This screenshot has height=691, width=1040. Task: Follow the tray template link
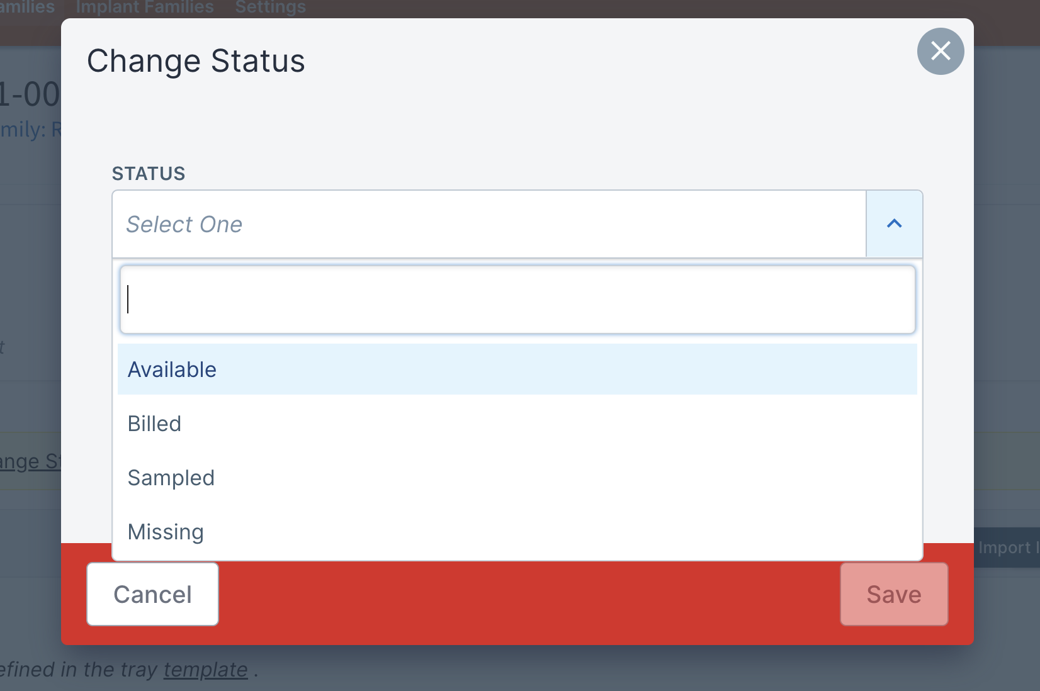[206, 670]
